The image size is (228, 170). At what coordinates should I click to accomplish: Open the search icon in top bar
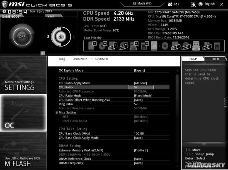[193, 5]
